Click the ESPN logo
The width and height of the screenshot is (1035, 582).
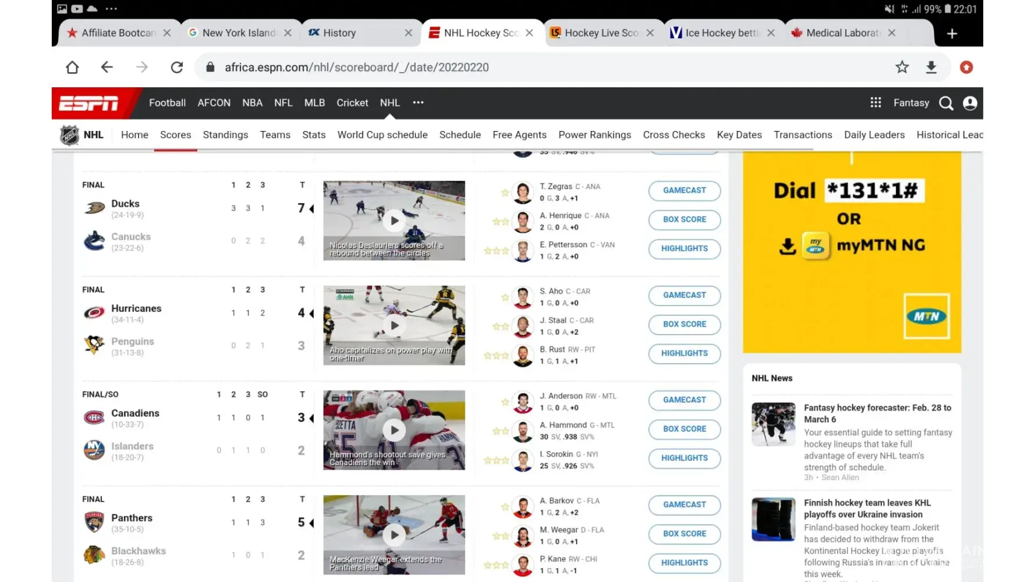coord(89,103)
